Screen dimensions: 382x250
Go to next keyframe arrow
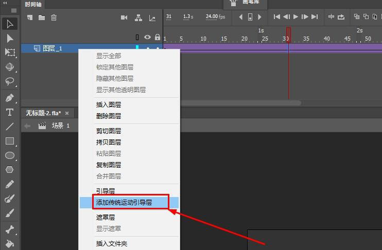pyautogui.click(x=259, y=17)
